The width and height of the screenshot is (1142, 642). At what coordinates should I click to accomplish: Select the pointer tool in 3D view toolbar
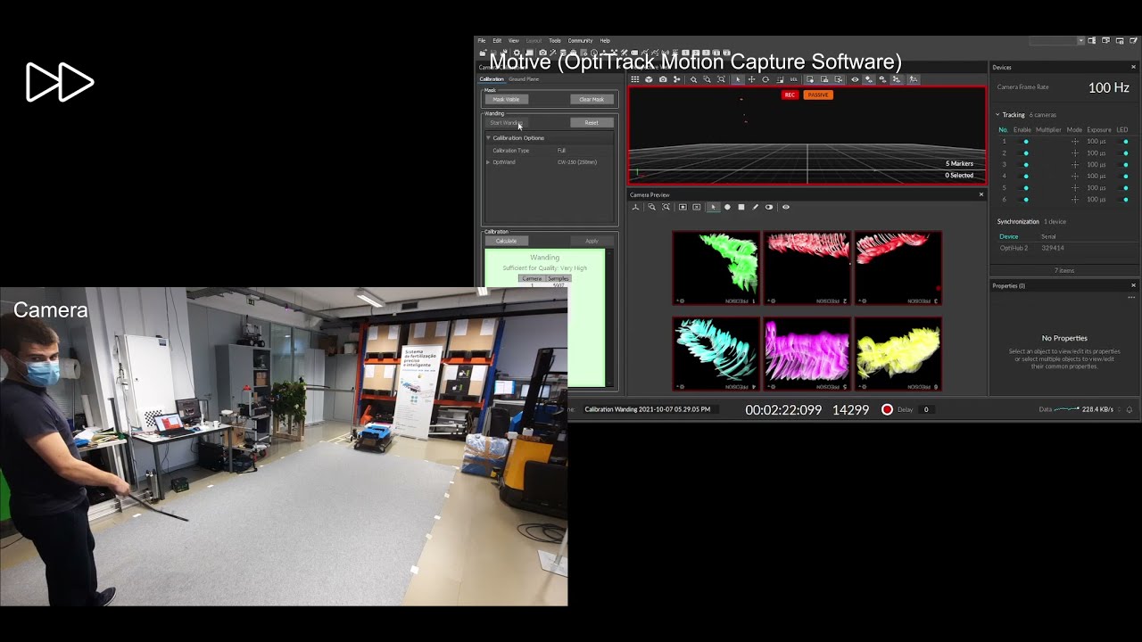(738, 79)
